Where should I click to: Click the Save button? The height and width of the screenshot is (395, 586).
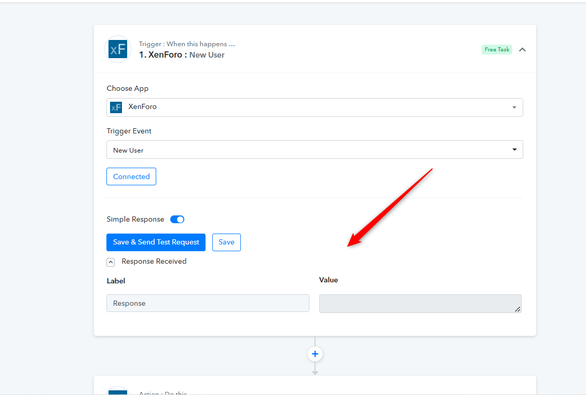[x=226, y=242]
